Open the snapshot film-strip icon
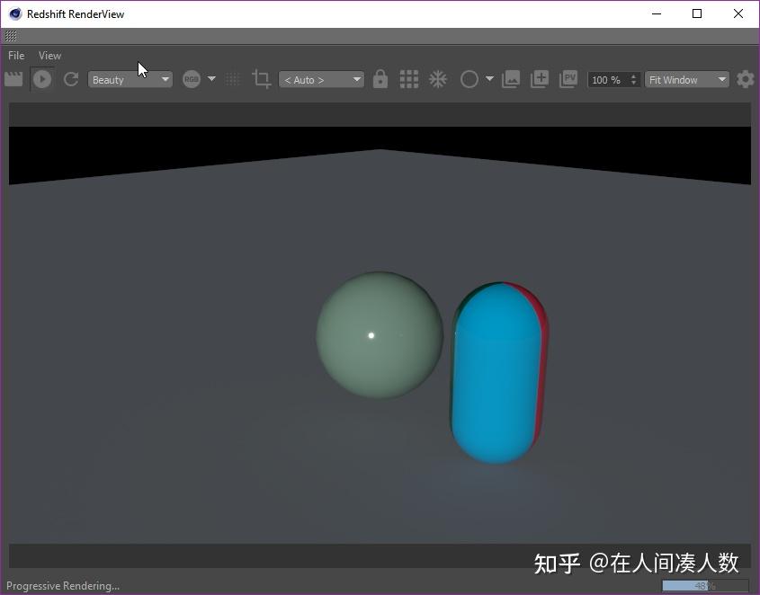760x595 pixels. (13, 79)
